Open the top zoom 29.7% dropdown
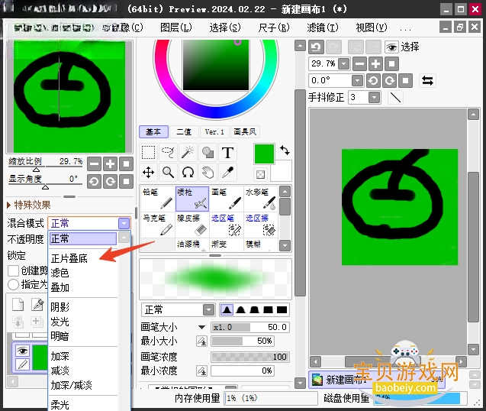This screenshot has width=486, height=411. pos(343,64)
